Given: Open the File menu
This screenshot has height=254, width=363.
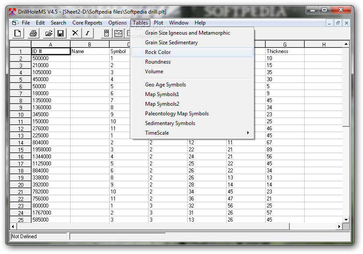Looking at the screenshot, I should [26, 23].
